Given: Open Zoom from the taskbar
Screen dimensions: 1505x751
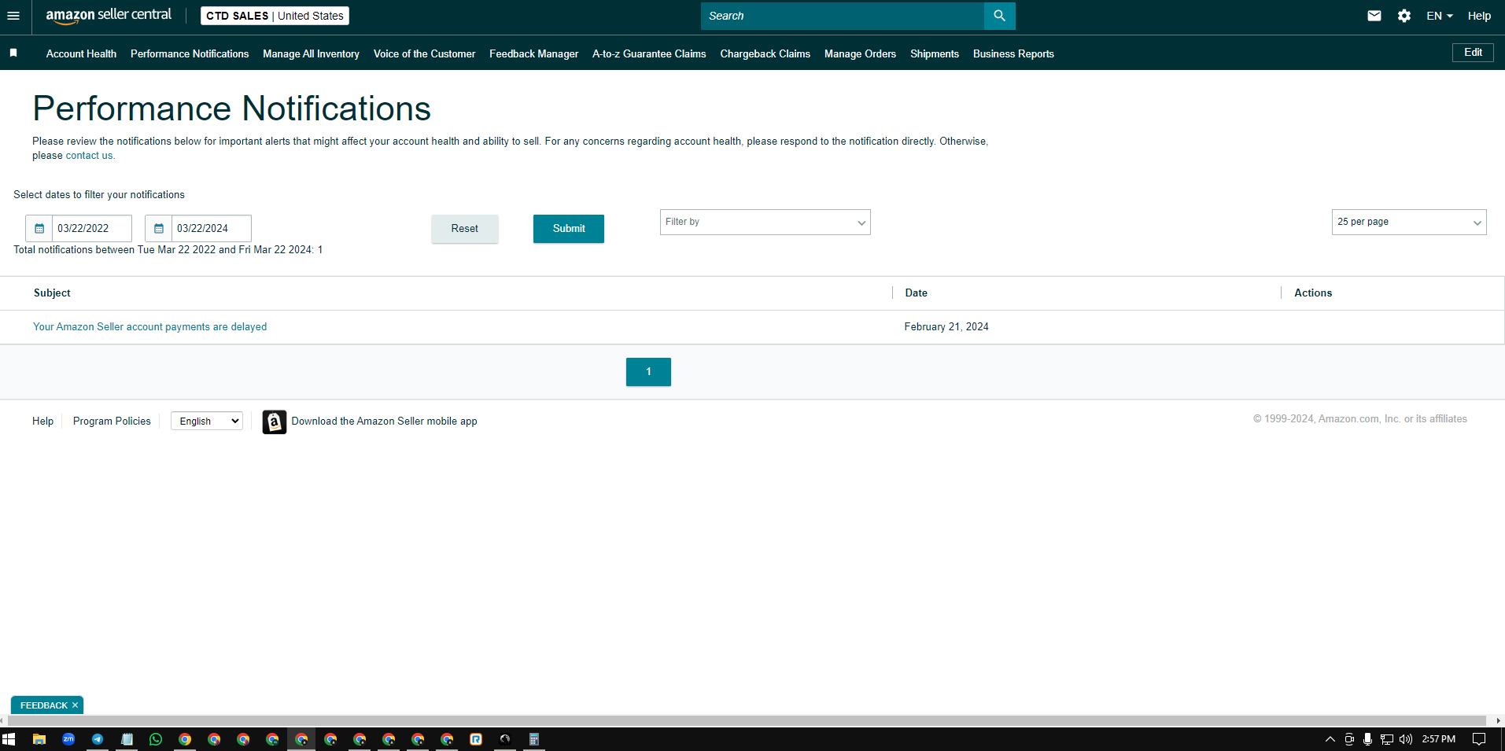Looking at the screenshot, I should pyautogui.click(x=68, y=739).
